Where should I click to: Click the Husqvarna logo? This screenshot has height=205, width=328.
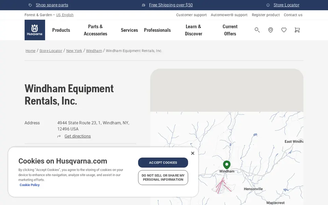coord(35,30)
